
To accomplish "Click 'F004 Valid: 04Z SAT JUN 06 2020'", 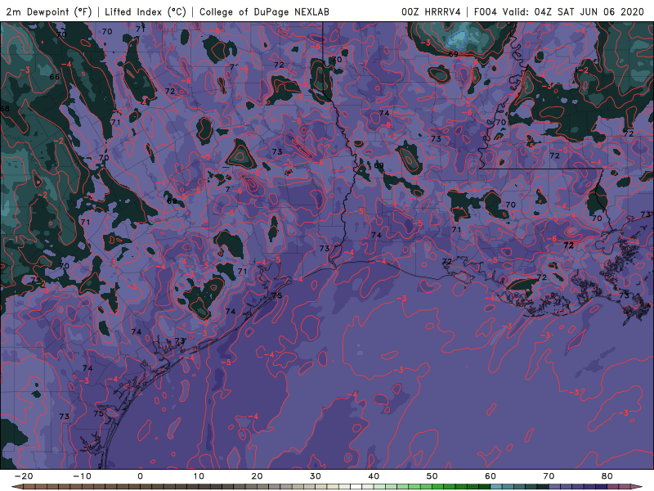I will coord(559,11).
